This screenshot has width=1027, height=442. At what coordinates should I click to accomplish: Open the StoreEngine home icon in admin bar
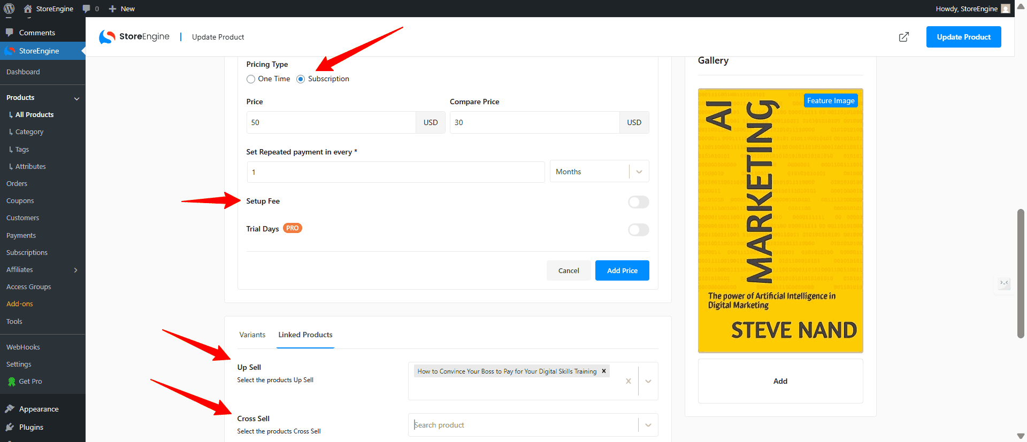pos(28,9)
